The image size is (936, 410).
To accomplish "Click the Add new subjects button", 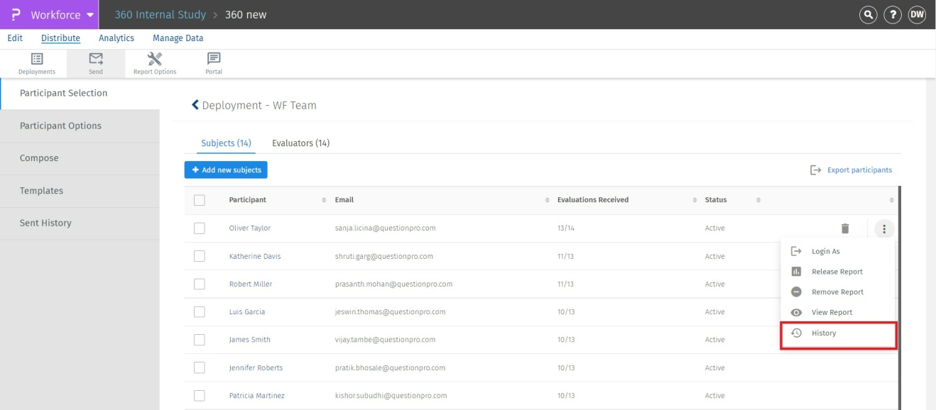I will (226, 170).
